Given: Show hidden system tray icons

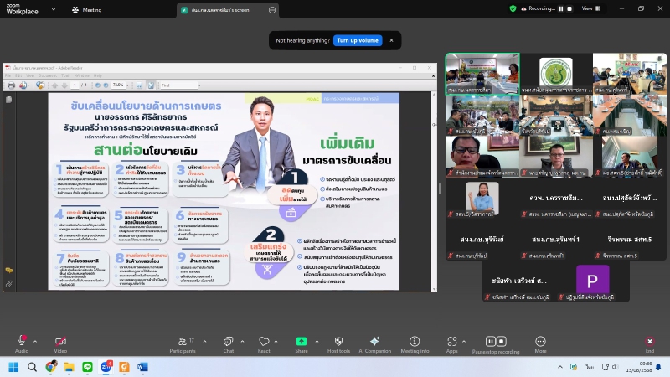Looking at the screenshot, I should [x=559, y=367].
